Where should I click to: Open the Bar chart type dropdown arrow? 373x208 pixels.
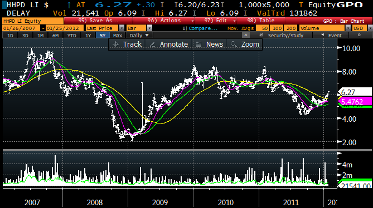[149, 28]
